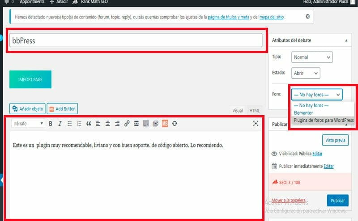
Task: Insert a link with the chain icon
Action: click(127, 124)
